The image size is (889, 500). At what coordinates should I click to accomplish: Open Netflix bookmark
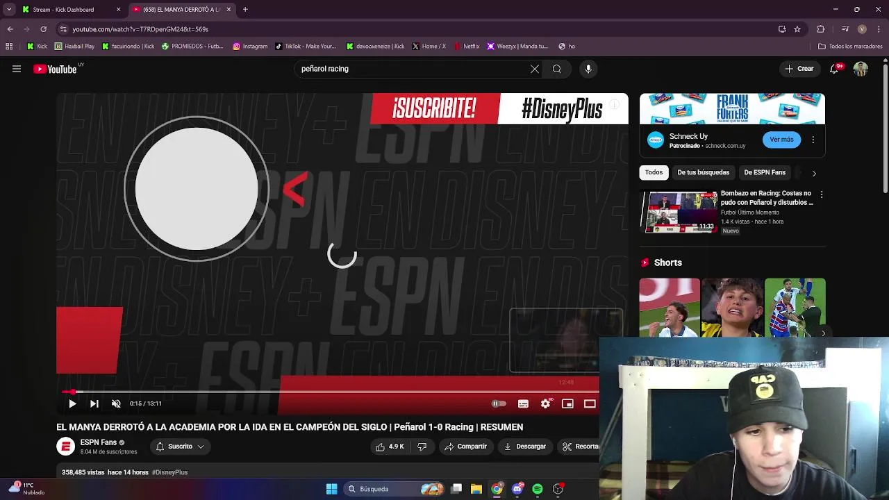[467, 47]
